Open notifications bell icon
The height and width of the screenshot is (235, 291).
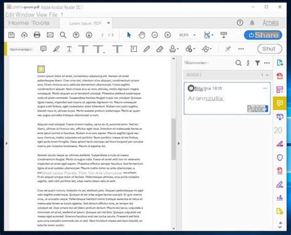252,23
